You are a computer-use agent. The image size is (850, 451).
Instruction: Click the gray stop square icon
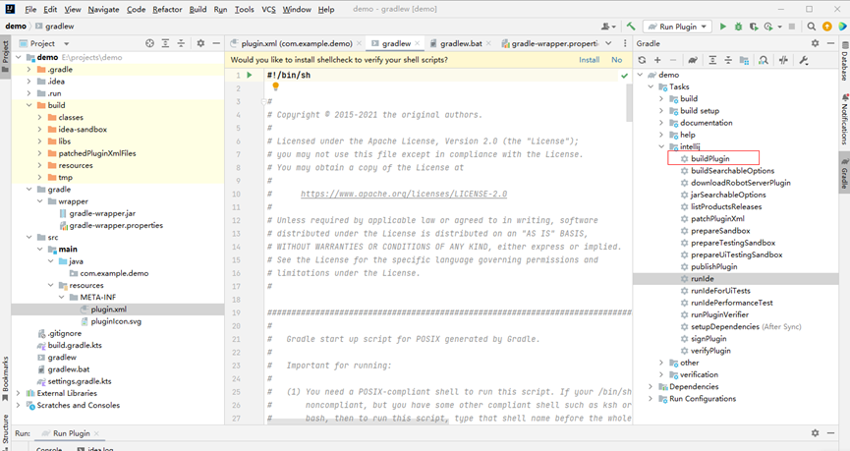tap(792, 26)
